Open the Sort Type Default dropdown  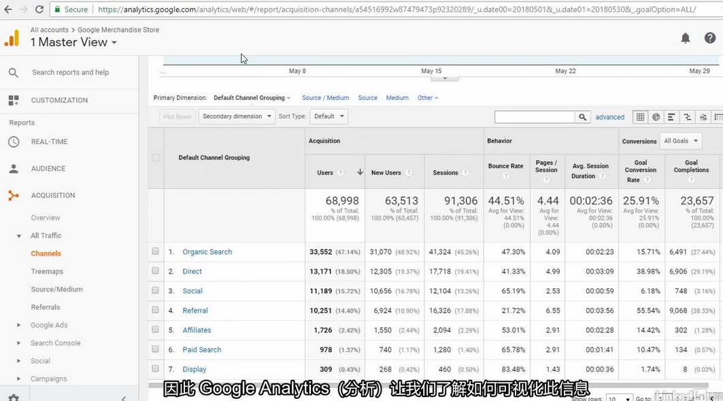tap(329, 116)
